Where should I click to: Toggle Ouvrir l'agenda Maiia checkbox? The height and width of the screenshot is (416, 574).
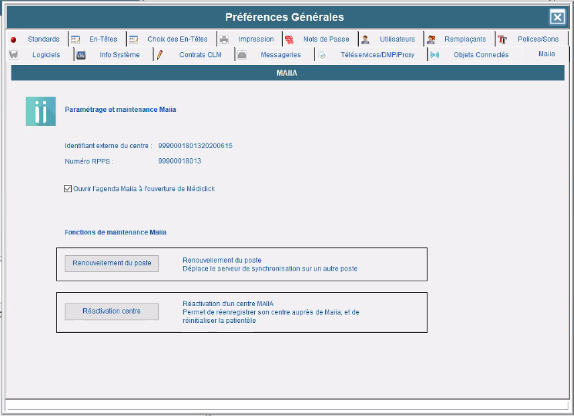click(x=68, y=189)
